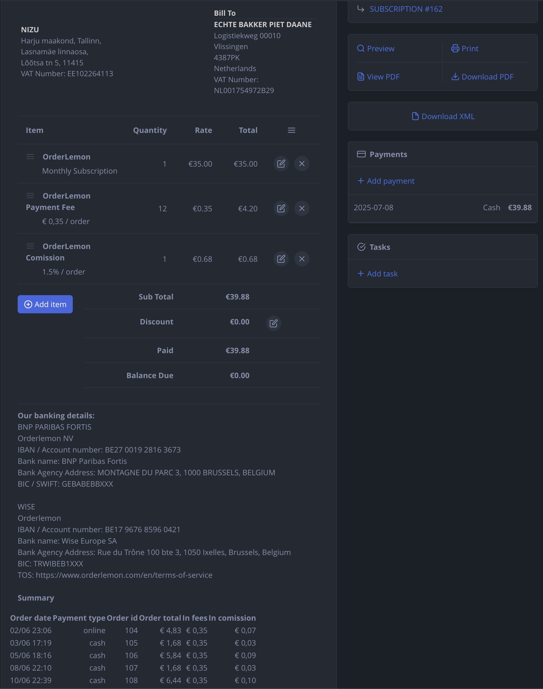Click order id 104 in Summary
Viewport: 543px width, 689px height.
point(131,631)
